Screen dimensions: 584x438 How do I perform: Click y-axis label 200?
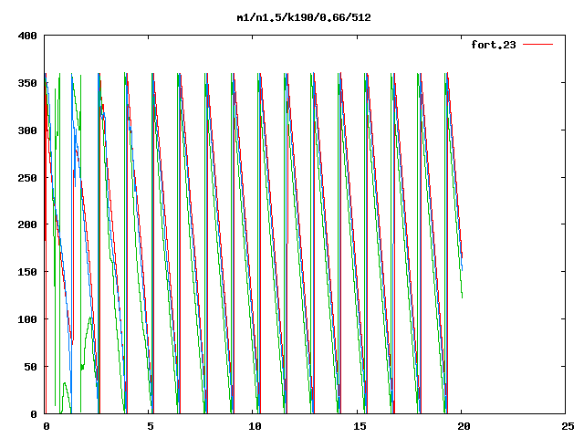tap(27, 224)
